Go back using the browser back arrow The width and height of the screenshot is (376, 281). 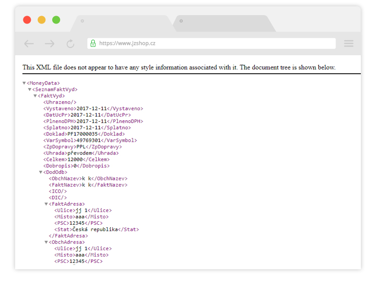pos(29,43)
